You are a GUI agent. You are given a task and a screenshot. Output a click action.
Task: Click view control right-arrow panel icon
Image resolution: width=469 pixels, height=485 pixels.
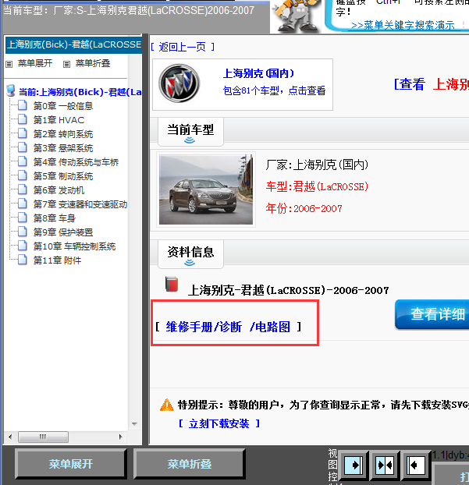click(x=354, y=465)
